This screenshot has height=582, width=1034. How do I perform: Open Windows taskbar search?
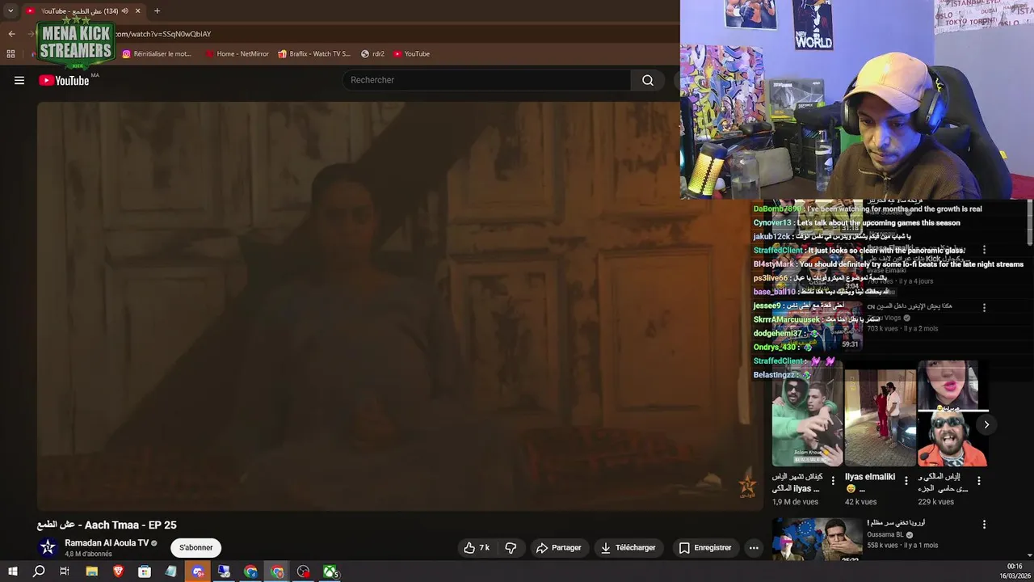pos(39,571)
